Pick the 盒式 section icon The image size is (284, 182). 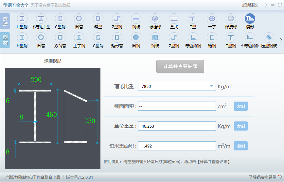(x=174, y=19)
